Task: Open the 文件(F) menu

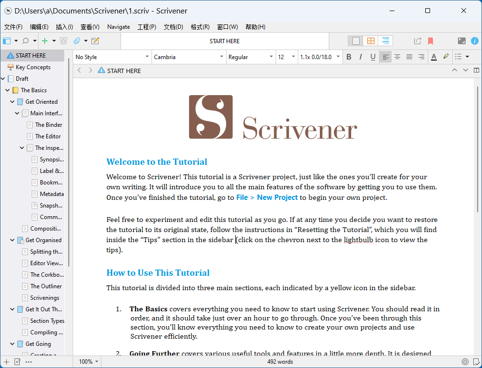Action: coord(13,27)
